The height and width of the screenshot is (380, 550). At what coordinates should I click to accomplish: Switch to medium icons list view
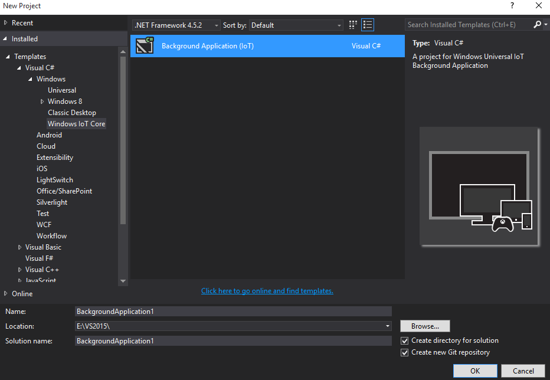[368, 25]
